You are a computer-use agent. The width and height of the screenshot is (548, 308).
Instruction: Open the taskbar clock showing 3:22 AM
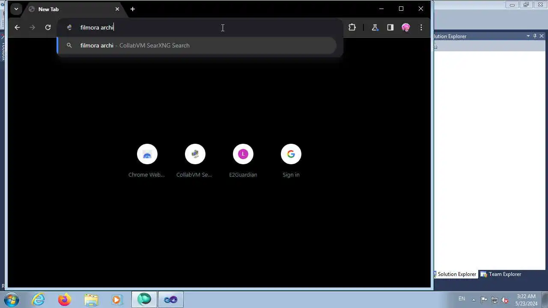[x=526, y=300]
